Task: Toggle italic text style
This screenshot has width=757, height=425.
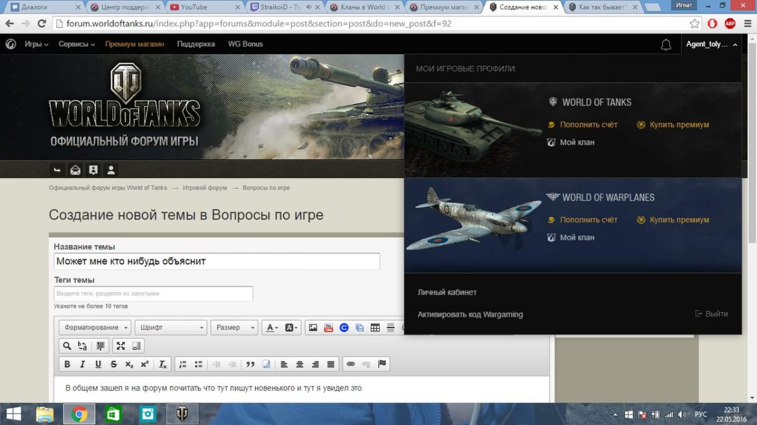Action: 82,364
